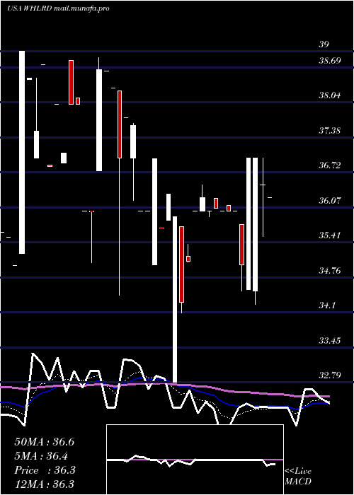
Task: Click the '5MA : 36.4' readout
Action: point(41,456)
